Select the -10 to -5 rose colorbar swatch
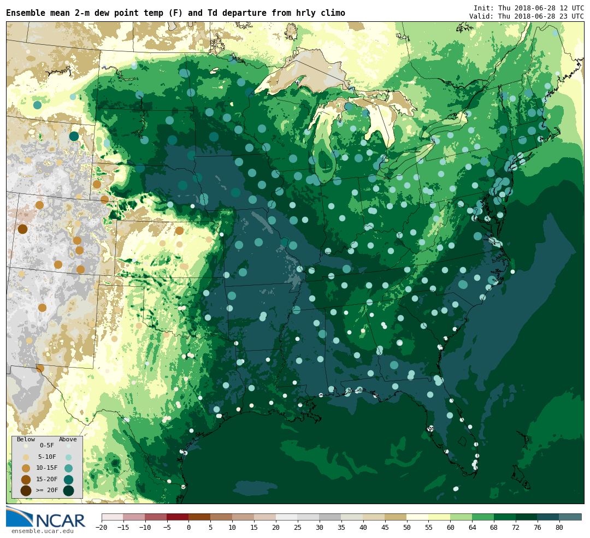This screenshot has height=538, width=590. click(156, 517)
